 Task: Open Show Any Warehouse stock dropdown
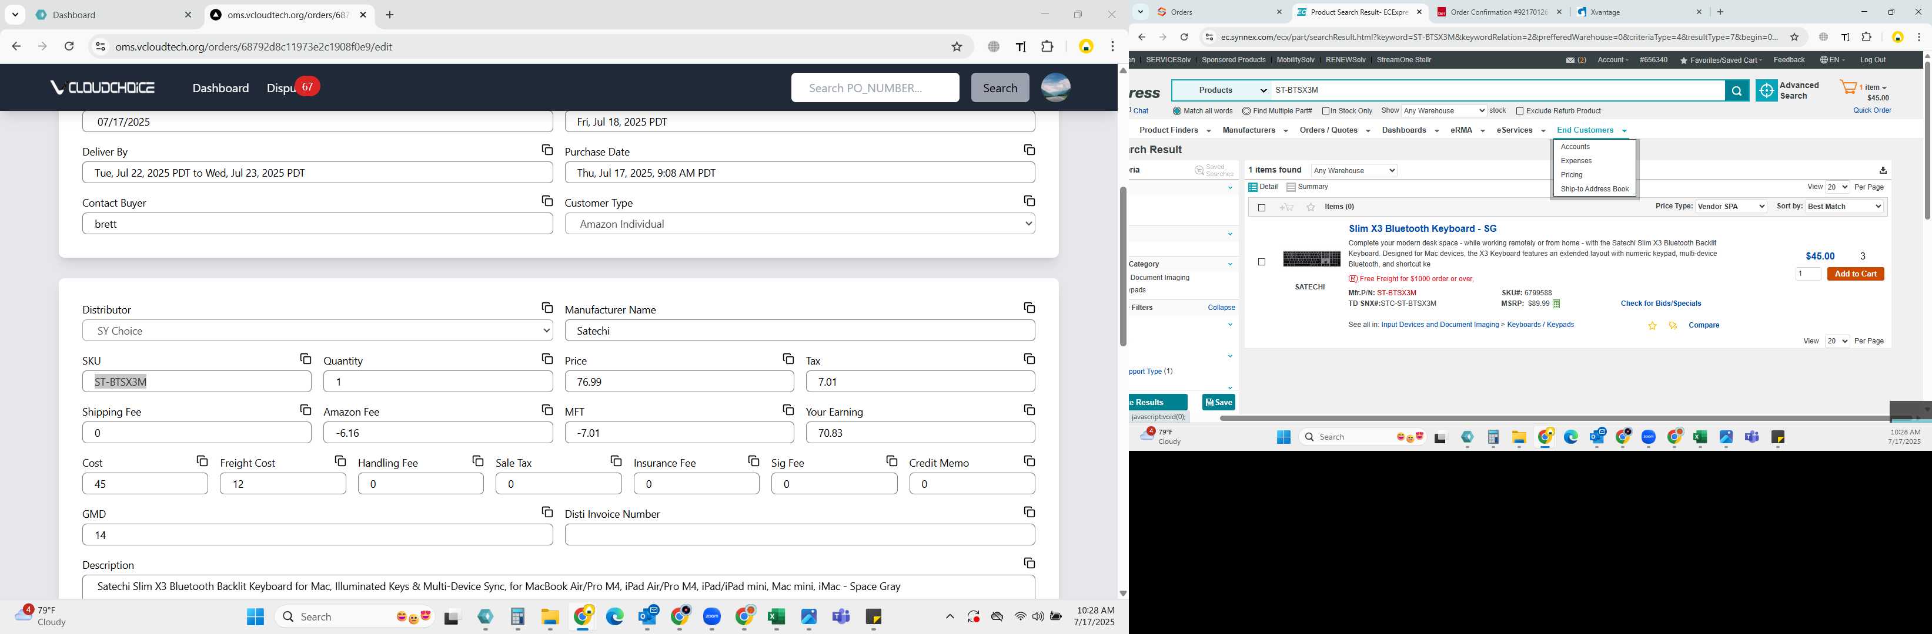1444,111
